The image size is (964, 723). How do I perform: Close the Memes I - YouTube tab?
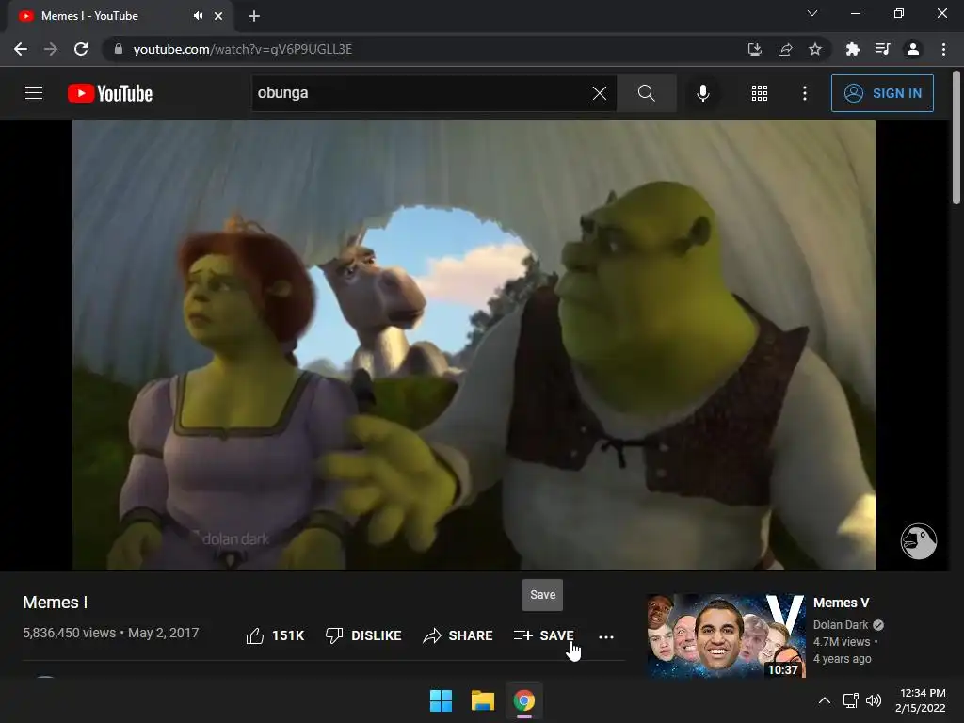click(218, 16)
